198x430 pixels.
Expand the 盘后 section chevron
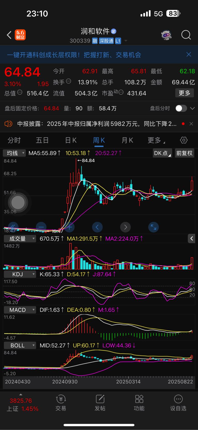click(x=192, y=108)
